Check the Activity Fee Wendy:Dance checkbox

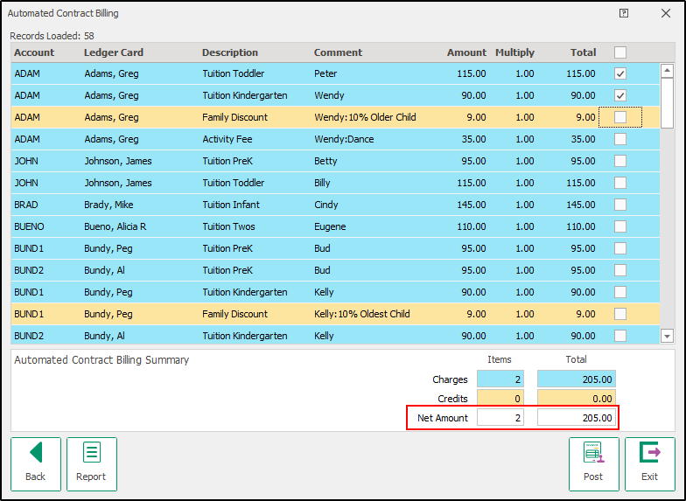click(x=619, y=139)
